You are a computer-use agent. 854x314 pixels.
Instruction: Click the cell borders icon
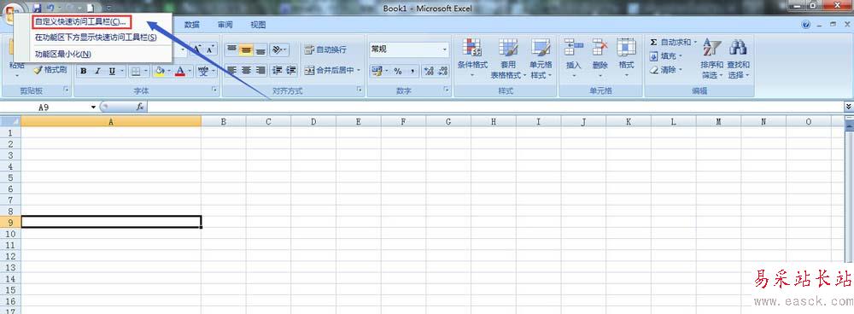point(136,71)
